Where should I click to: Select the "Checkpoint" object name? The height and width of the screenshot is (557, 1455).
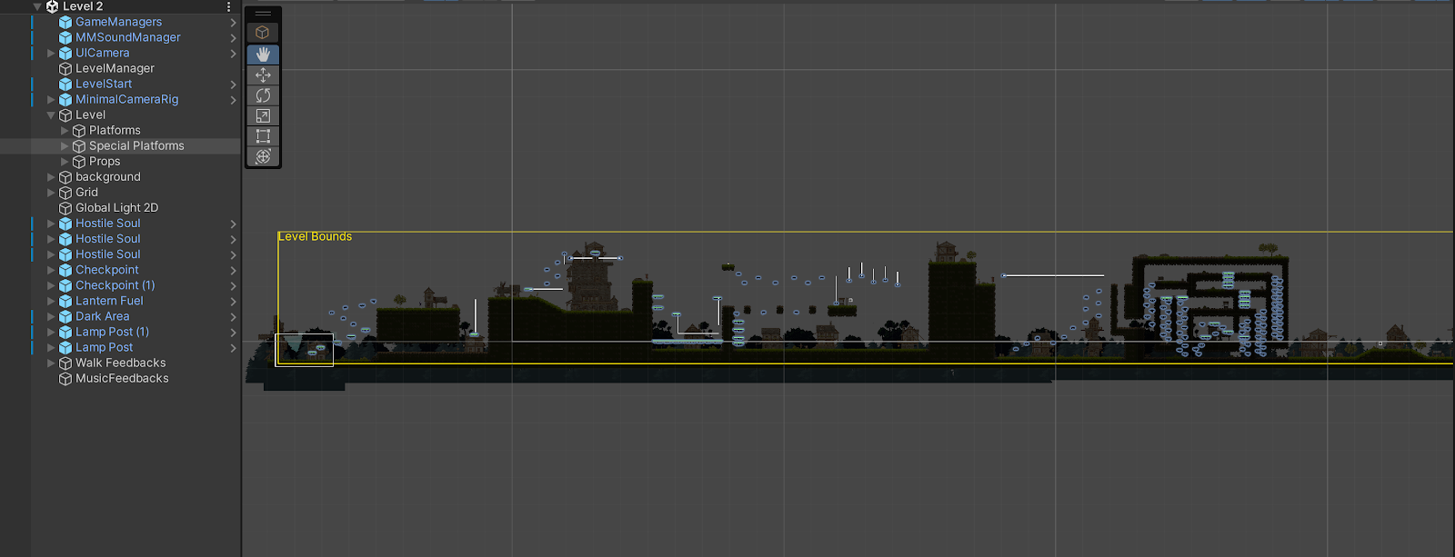tap(107, 270)
